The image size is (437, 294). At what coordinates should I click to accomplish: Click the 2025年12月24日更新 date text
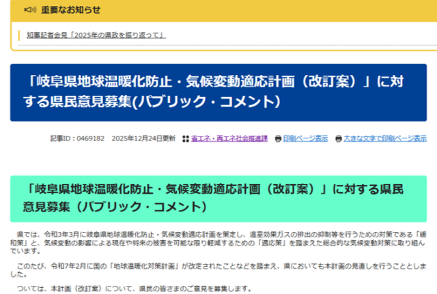(x=143, y=138)
